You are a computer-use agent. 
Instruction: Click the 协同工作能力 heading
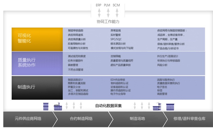[x=108, y=22]
